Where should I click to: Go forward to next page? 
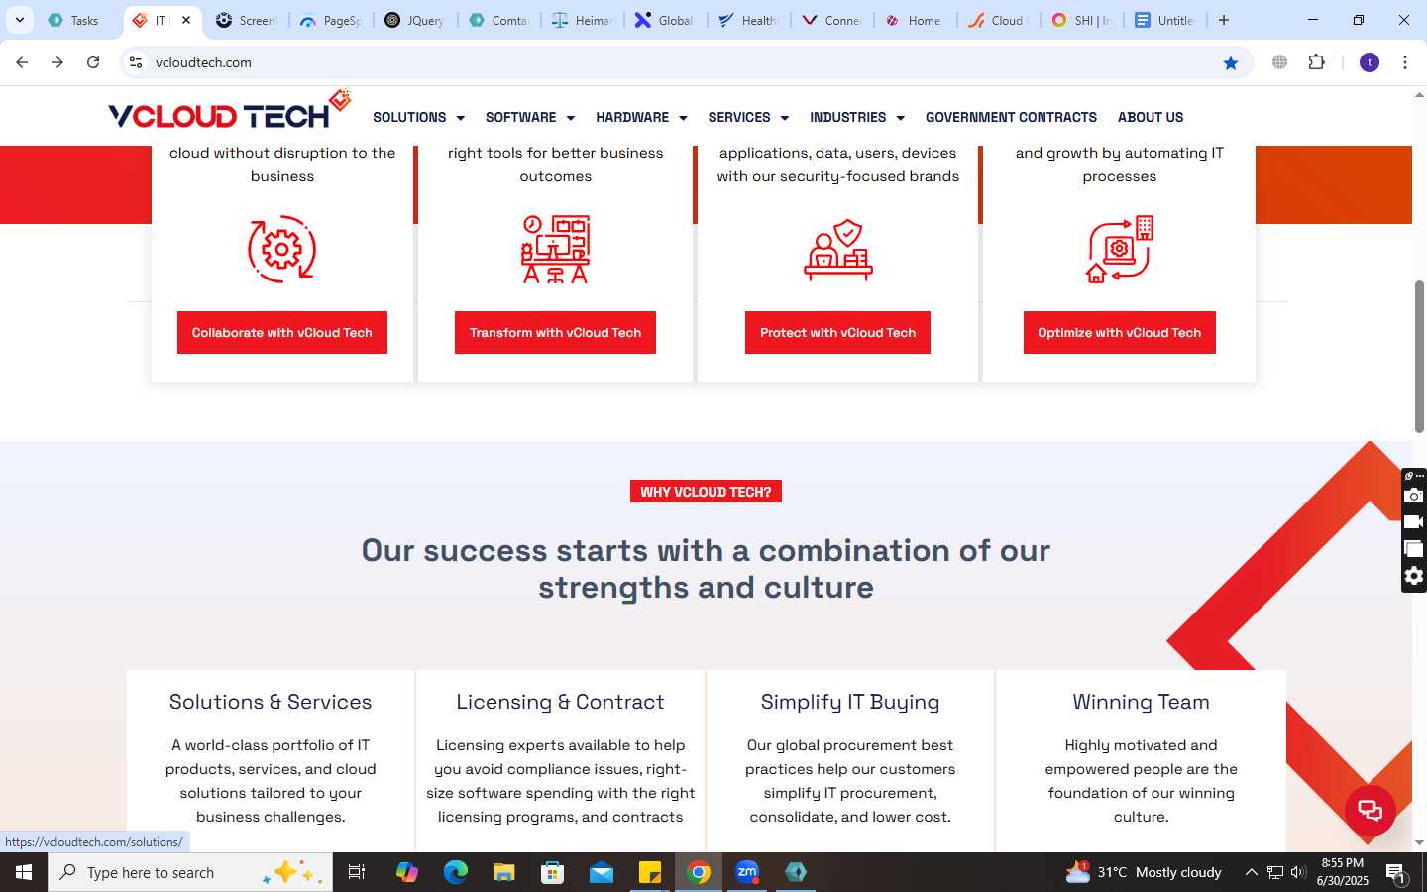pyautogui.click(x=57, y=62)
